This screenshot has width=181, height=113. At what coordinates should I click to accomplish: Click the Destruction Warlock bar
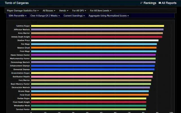coord(90,88)
